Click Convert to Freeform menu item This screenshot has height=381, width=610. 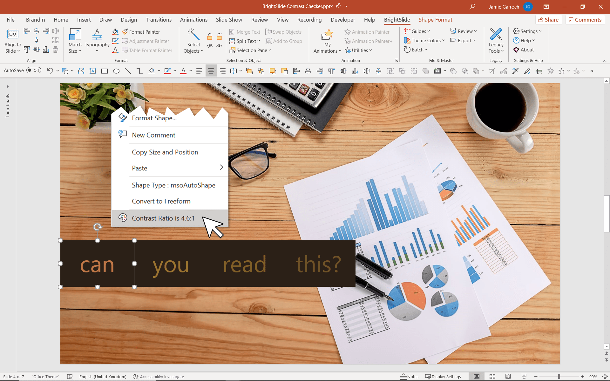pyautogui.click(x=161, y=201)
